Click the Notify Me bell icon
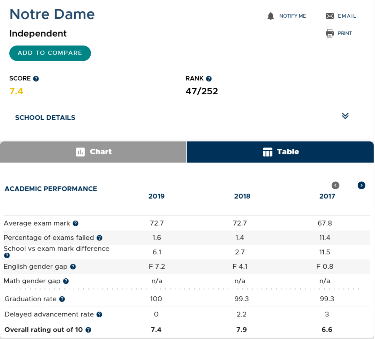The image size is (375, 339). pos(270,16)
